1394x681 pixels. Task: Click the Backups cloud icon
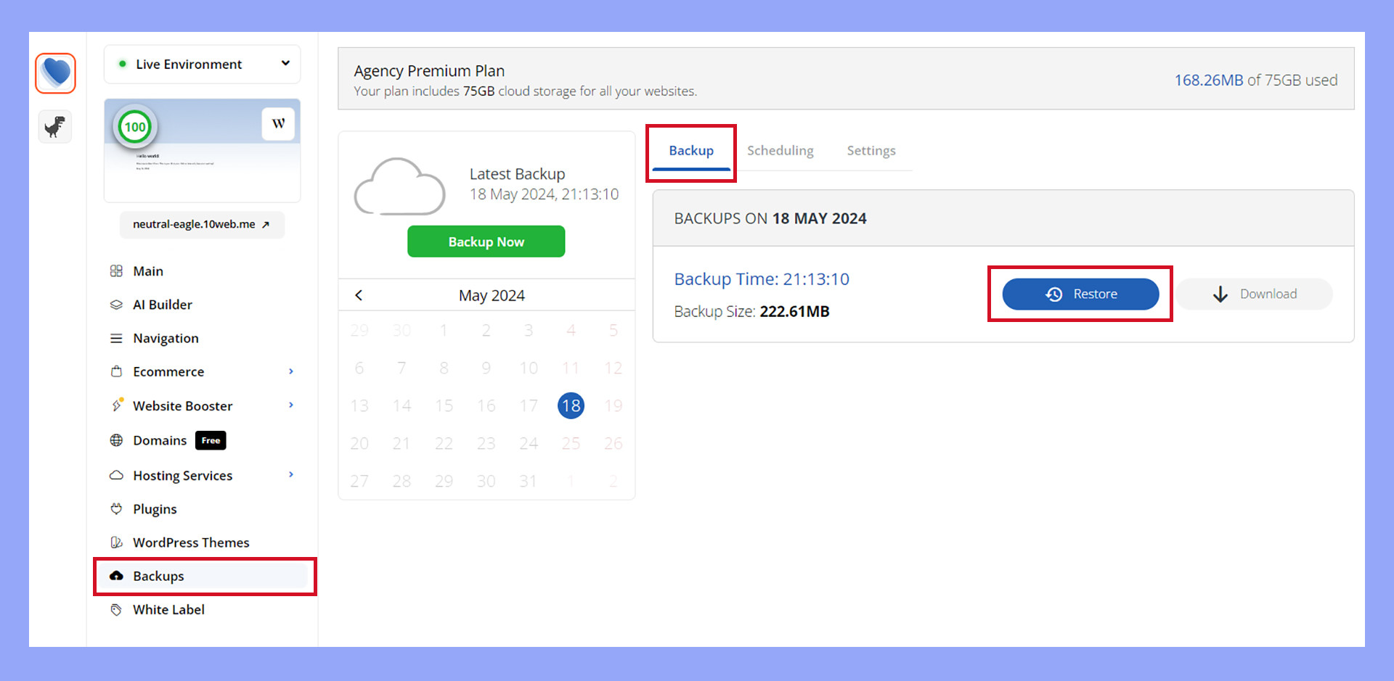tap(118, 575)
